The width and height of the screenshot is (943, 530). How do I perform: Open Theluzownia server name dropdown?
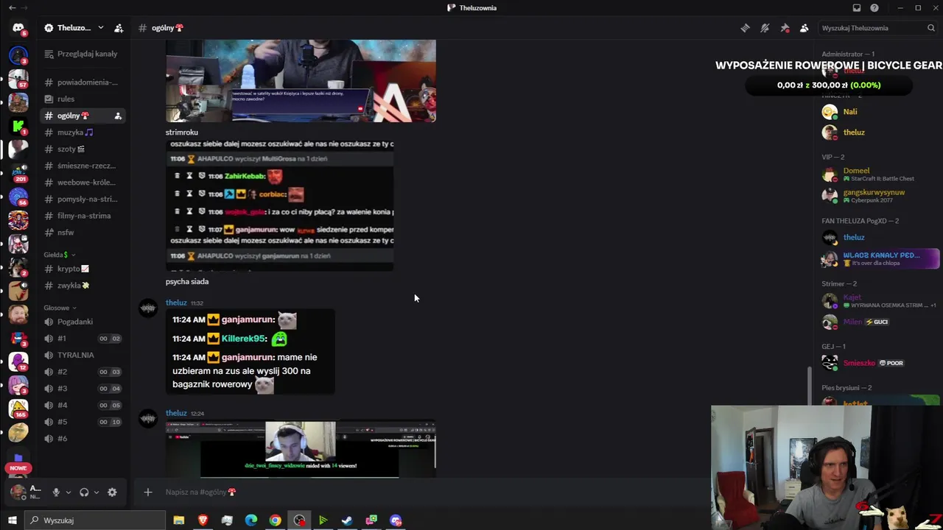click(74, 28)
